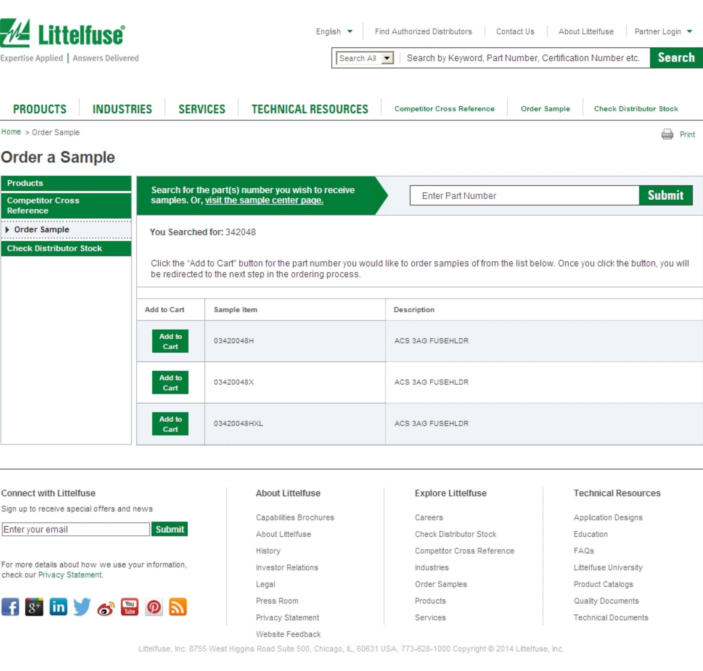Open the SERVICES main menu
The image size is (703, 671).
coord(202,109)
